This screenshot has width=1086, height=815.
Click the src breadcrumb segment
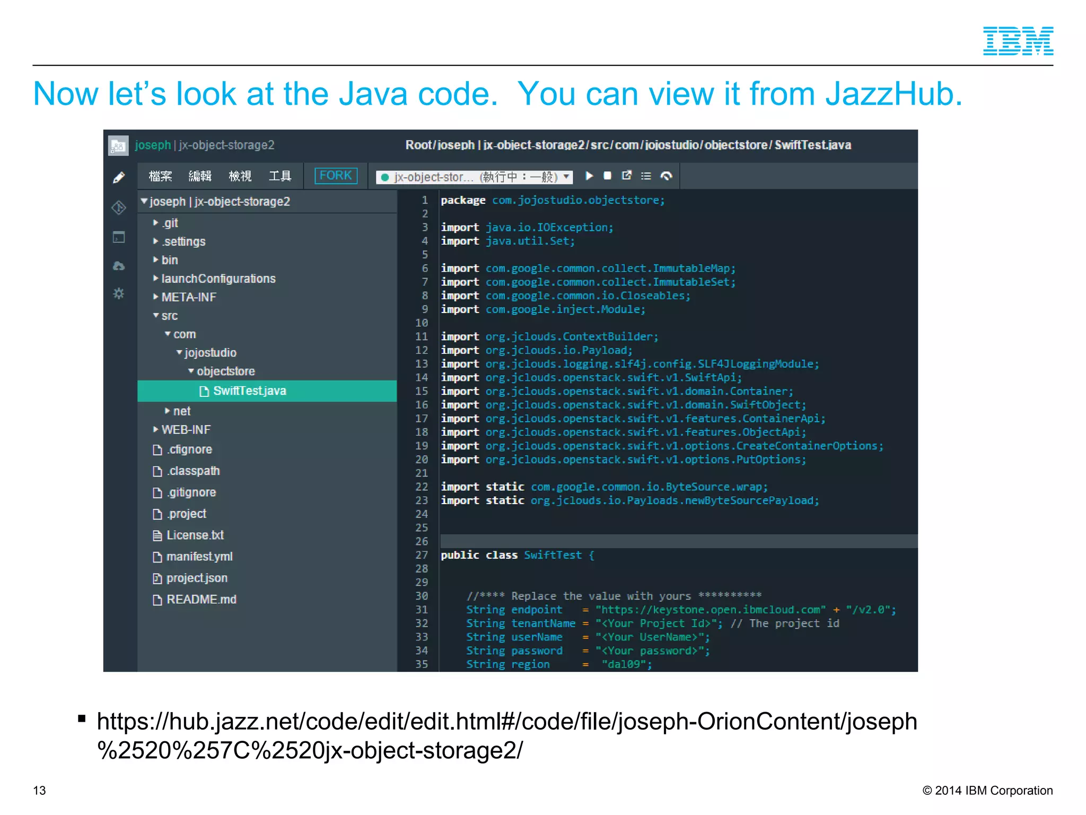coord(599,145)
